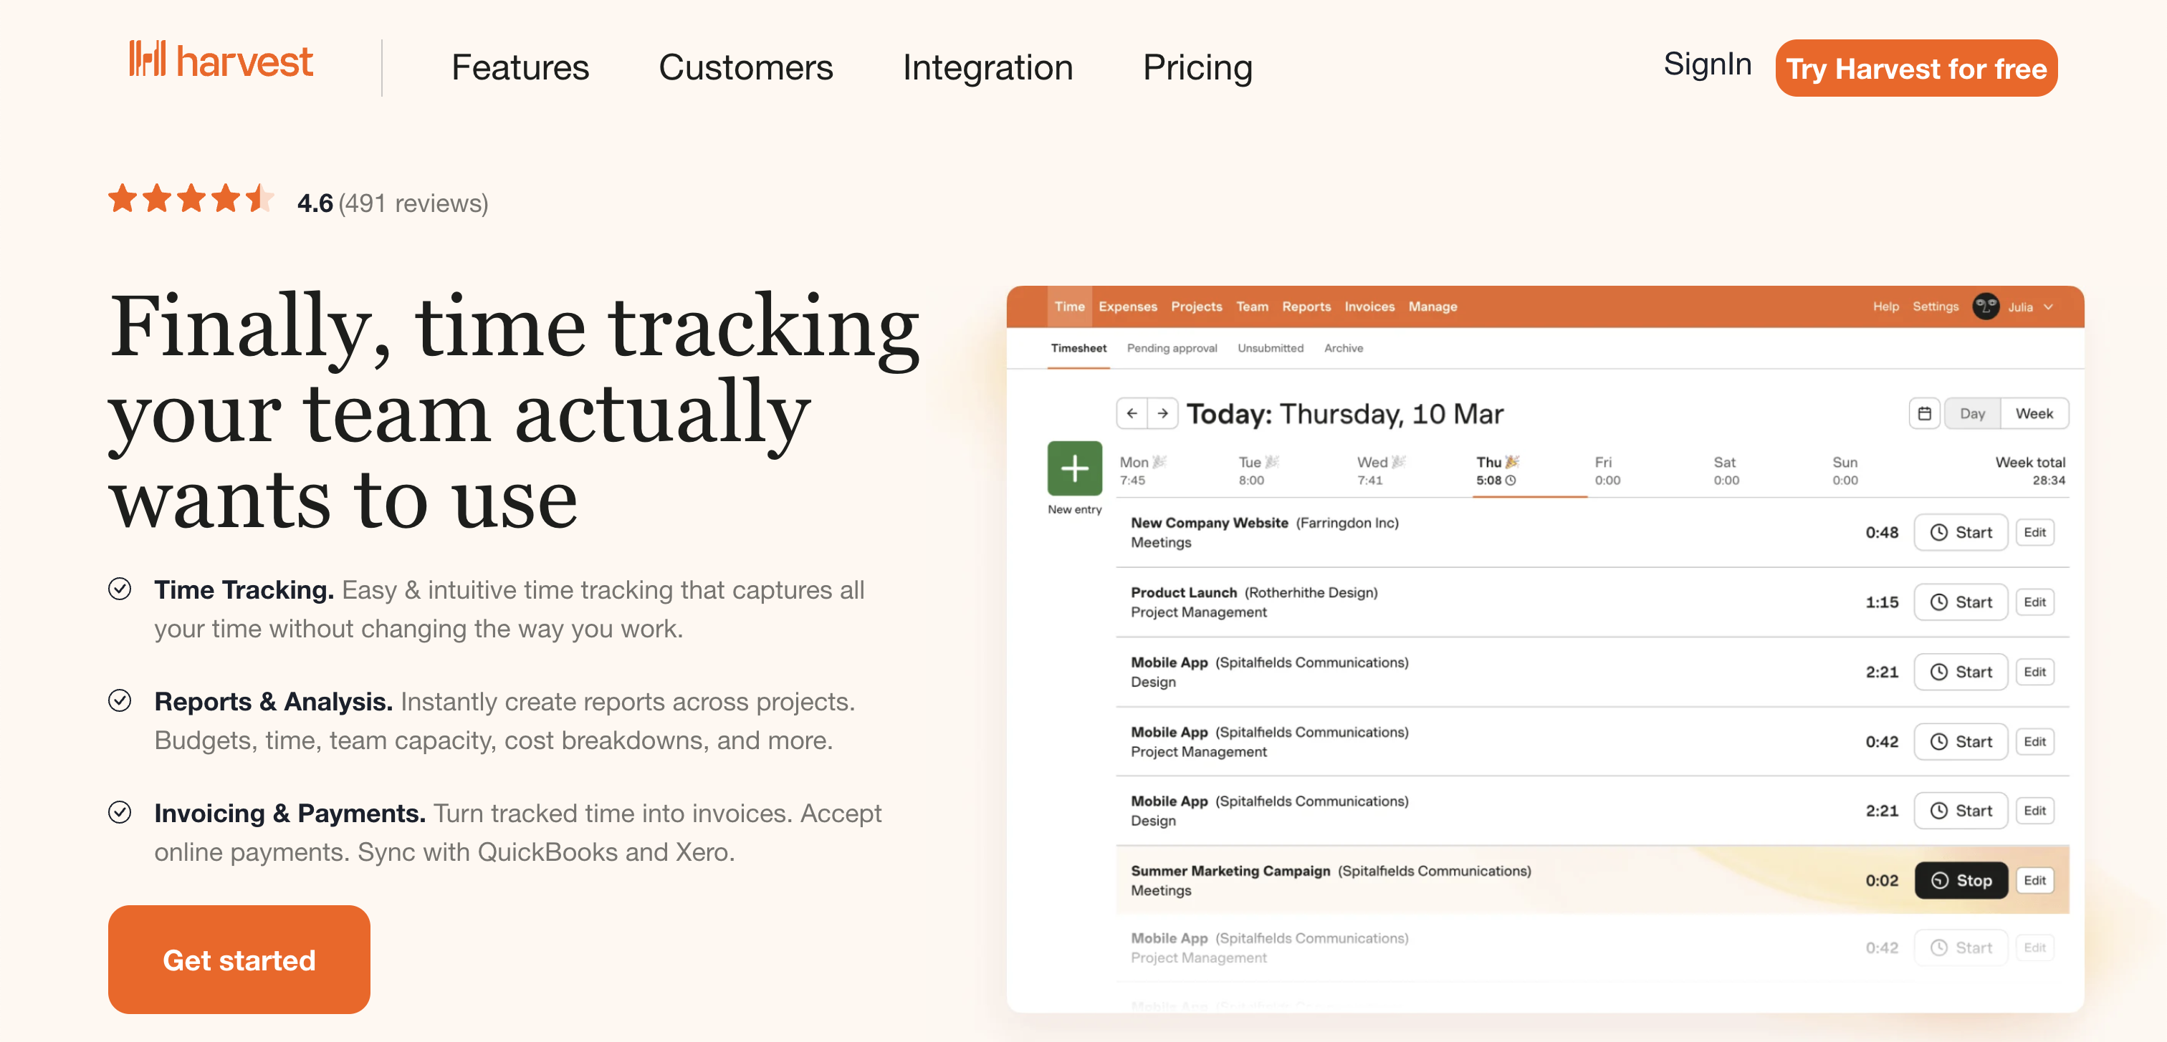Start timer for Product Launch
The image size is (2167, 1042).
1961,602
